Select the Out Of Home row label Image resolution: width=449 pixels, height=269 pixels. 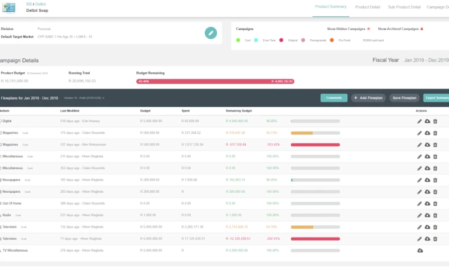(12, 203)
